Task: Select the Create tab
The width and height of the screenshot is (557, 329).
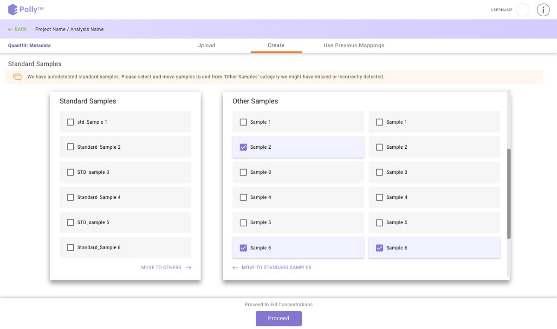Action: point(276,45)
